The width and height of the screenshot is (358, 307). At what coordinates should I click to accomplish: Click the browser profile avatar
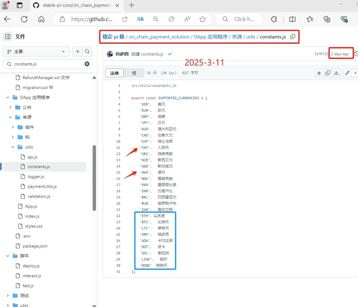pyautogui.click(x=5, y=5)
